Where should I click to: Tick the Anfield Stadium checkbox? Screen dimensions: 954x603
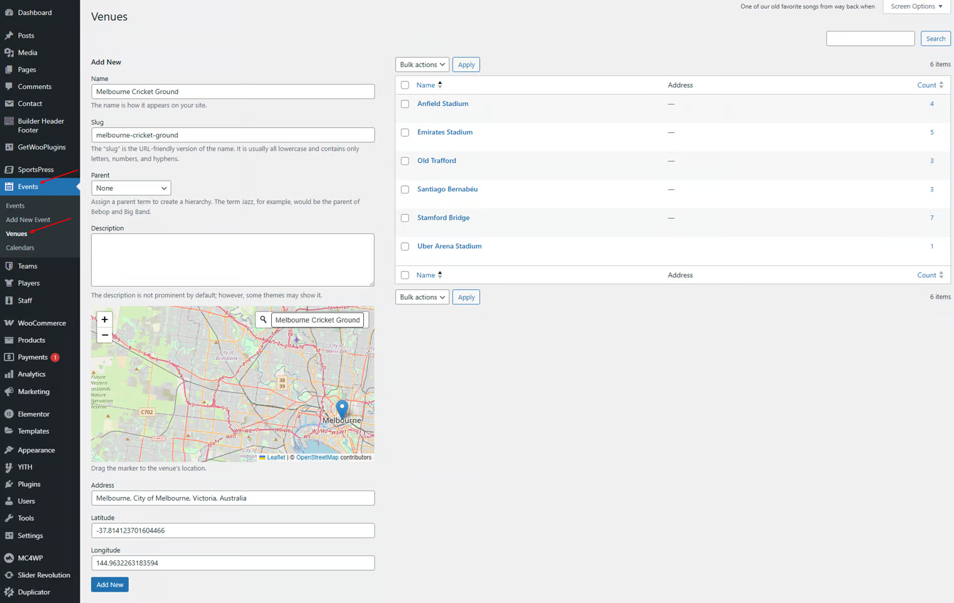pyautogui.click(x=405, y=104)
